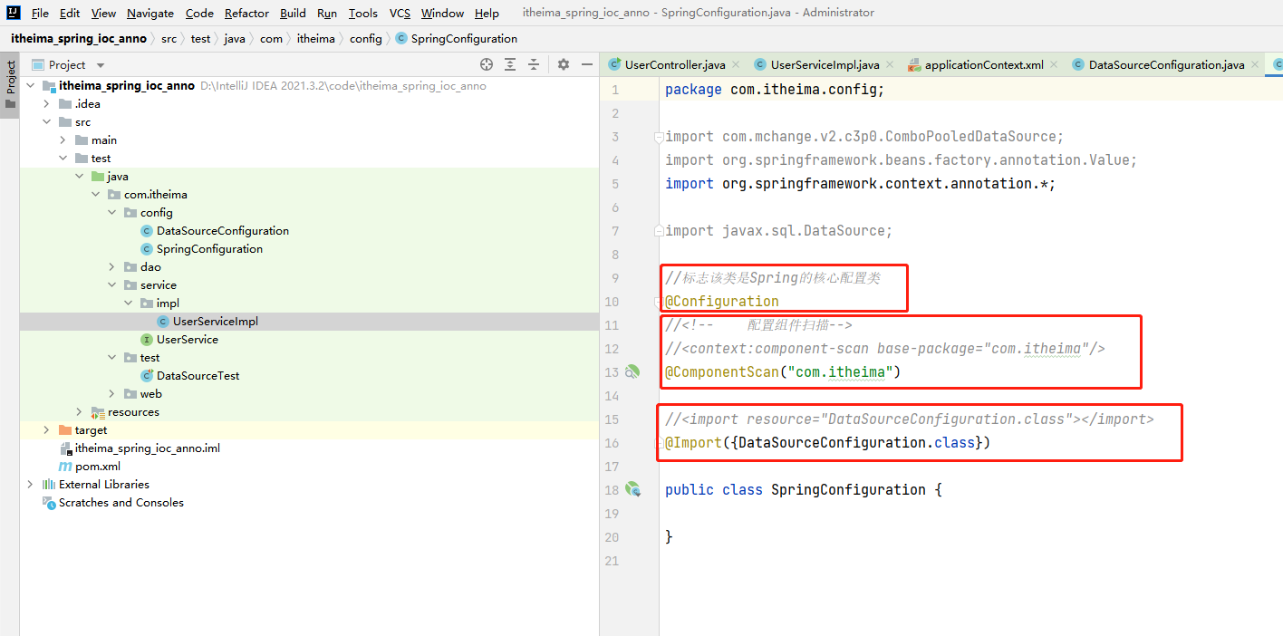Close the applicationContext.xml tab
The width and height of the screenshot is (1283, 636).
pos(1054,64)
